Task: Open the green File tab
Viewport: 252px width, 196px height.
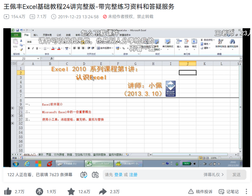Action: pyautogui.click(x=16, y=35)
